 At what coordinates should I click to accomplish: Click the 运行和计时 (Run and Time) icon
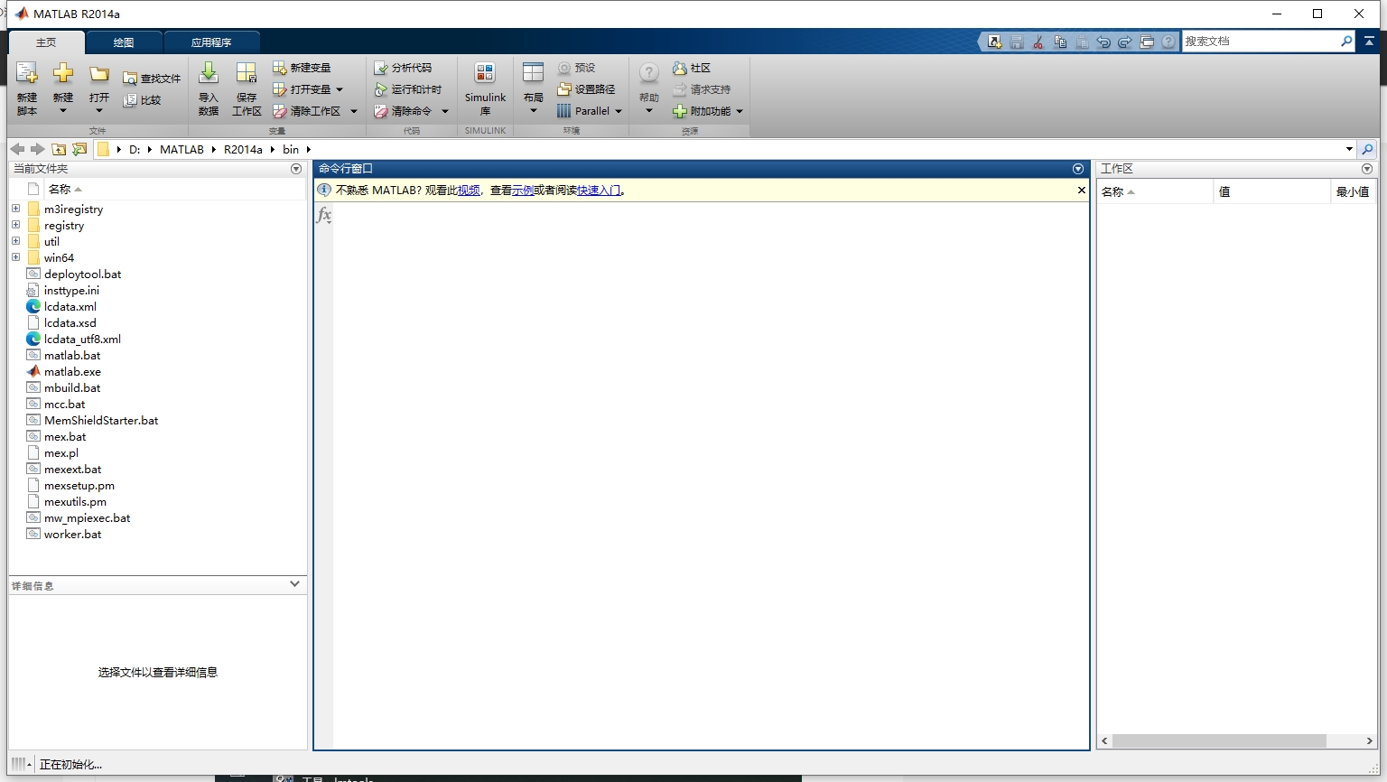(x=409, y=88)
